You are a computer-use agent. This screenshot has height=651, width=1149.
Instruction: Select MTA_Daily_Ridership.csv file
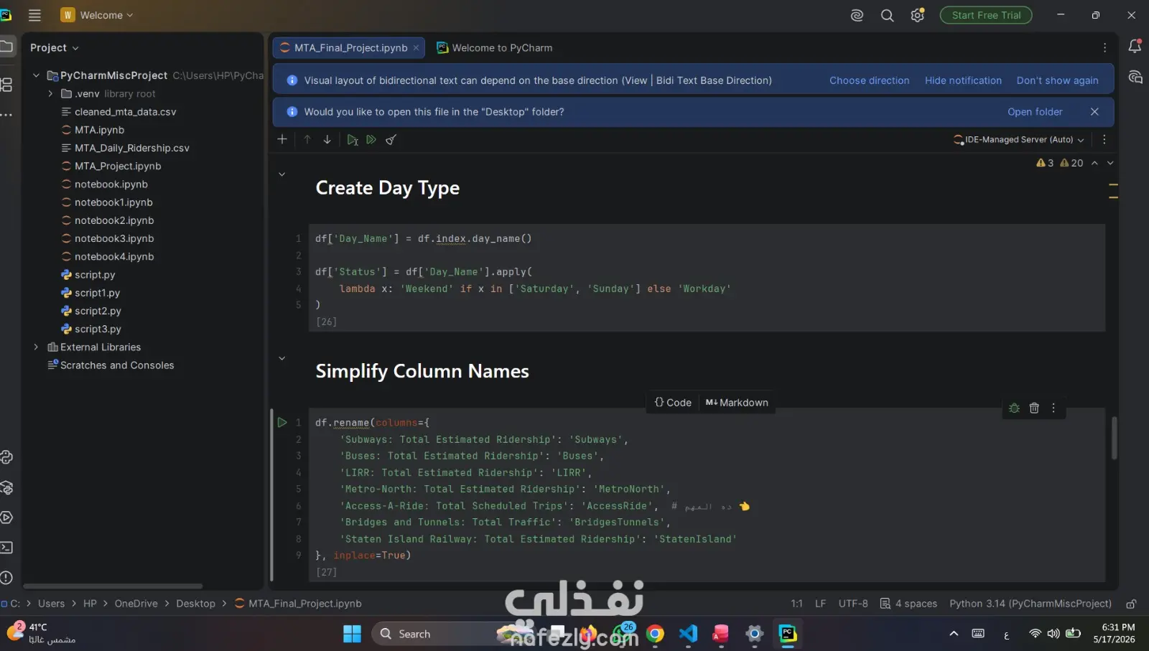coord(131,148)
